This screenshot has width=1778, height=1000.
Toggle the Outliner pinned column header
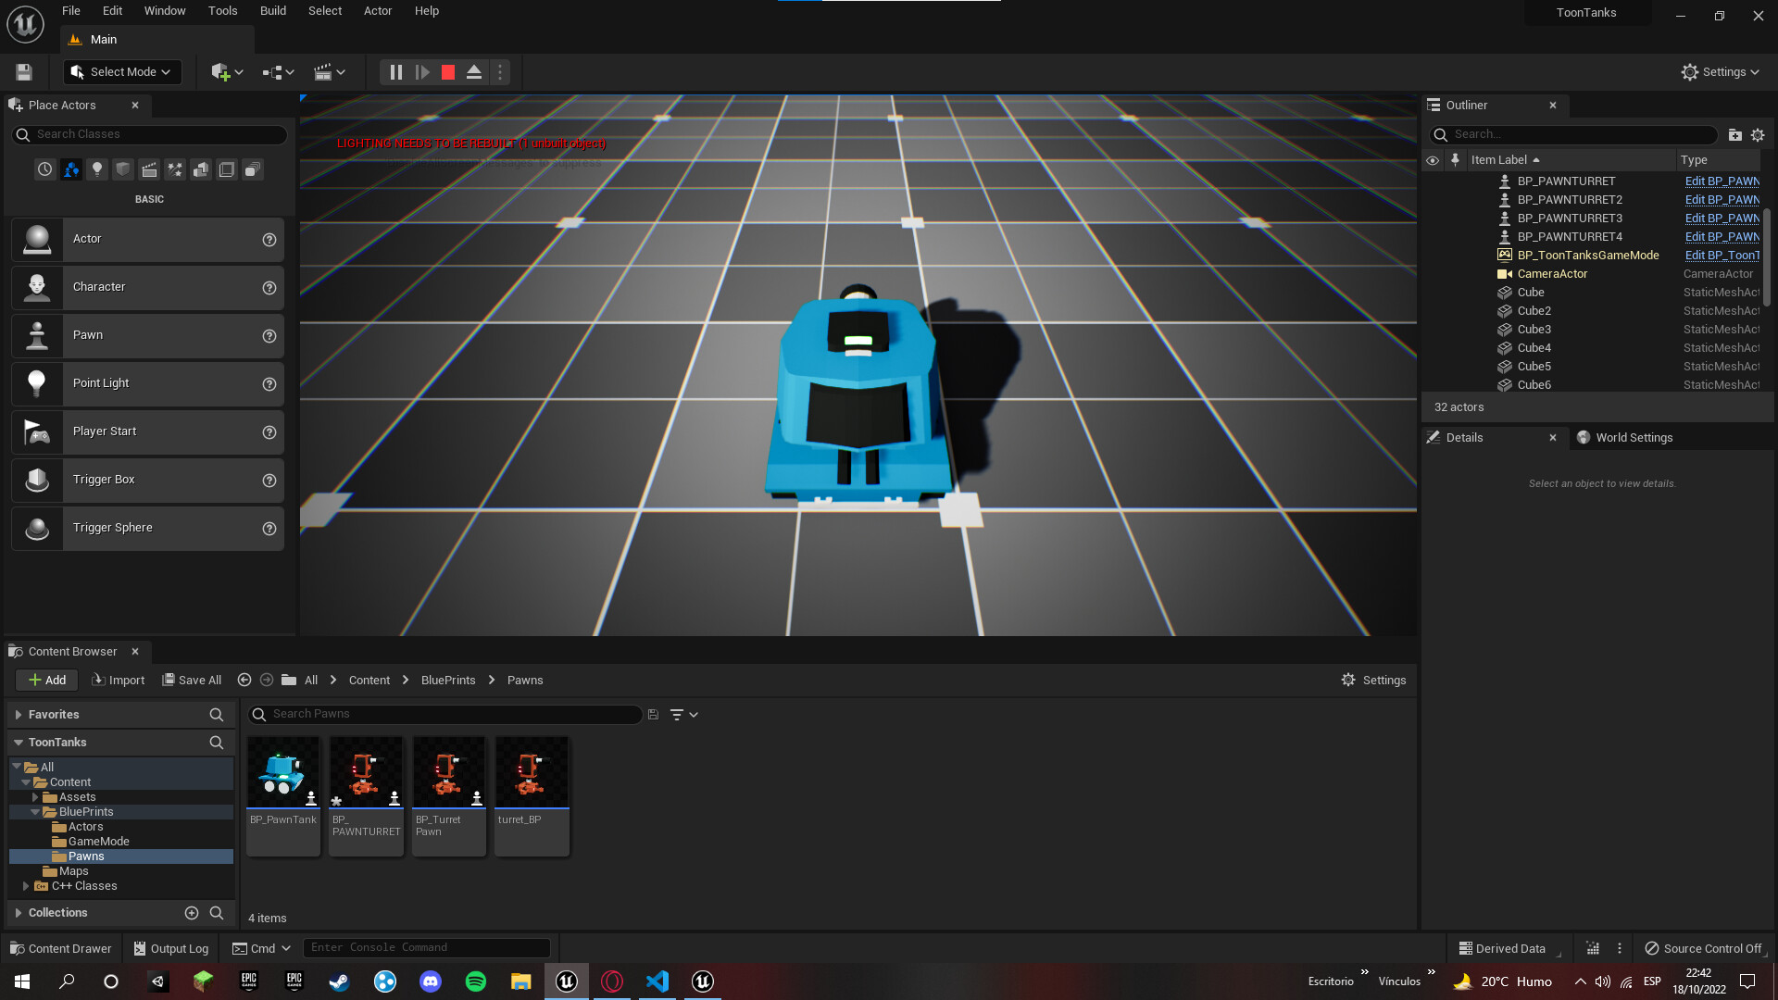1455,160
